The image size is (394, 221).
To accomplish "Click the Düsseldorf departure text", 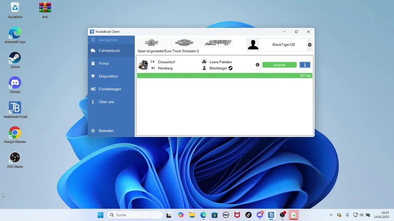I will pyautogui.click(x=167, y=62).
